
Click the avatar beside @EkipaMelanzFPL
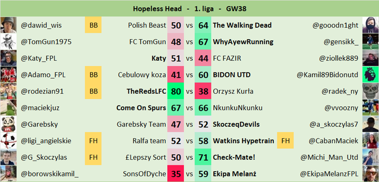(x=370, y=174)
